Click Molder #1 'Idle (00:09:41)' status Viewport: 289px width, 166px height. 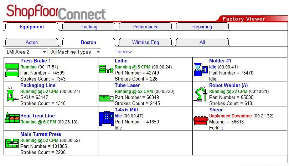tap(223, 67)
